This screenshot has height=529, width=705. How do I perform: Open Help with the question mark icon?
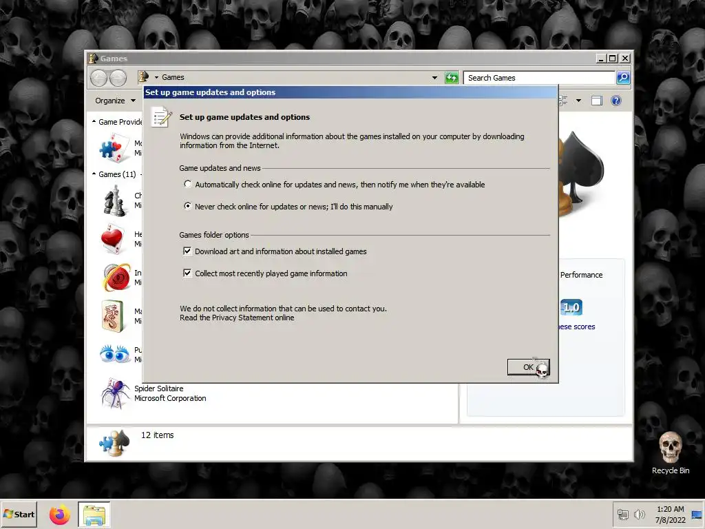[x=616, y=101]
